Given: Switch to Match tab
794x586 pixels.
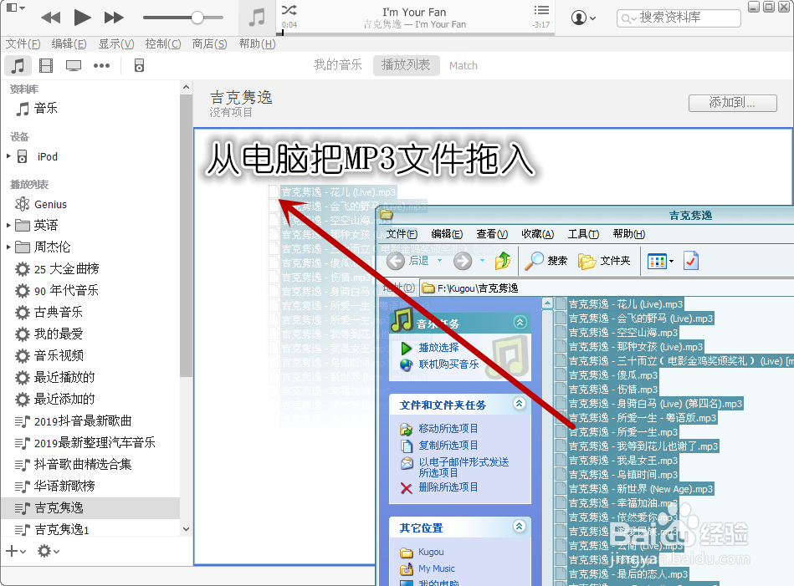Looking at the screenshot, I should [463, 65].
